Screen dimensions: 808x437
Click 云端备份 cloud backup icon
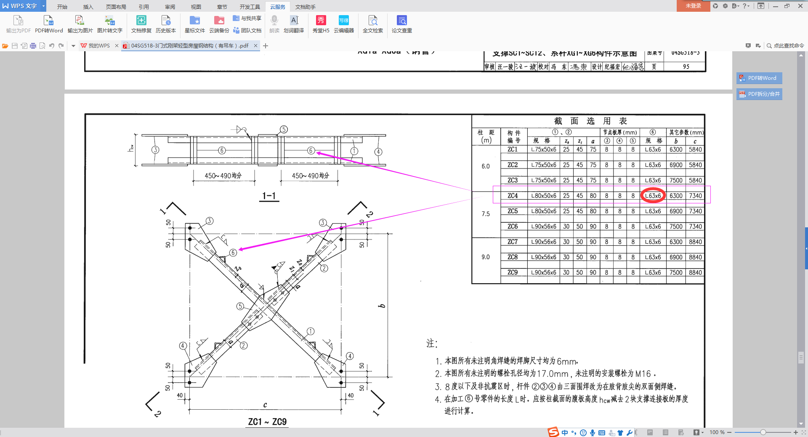[x=219, y=24]
